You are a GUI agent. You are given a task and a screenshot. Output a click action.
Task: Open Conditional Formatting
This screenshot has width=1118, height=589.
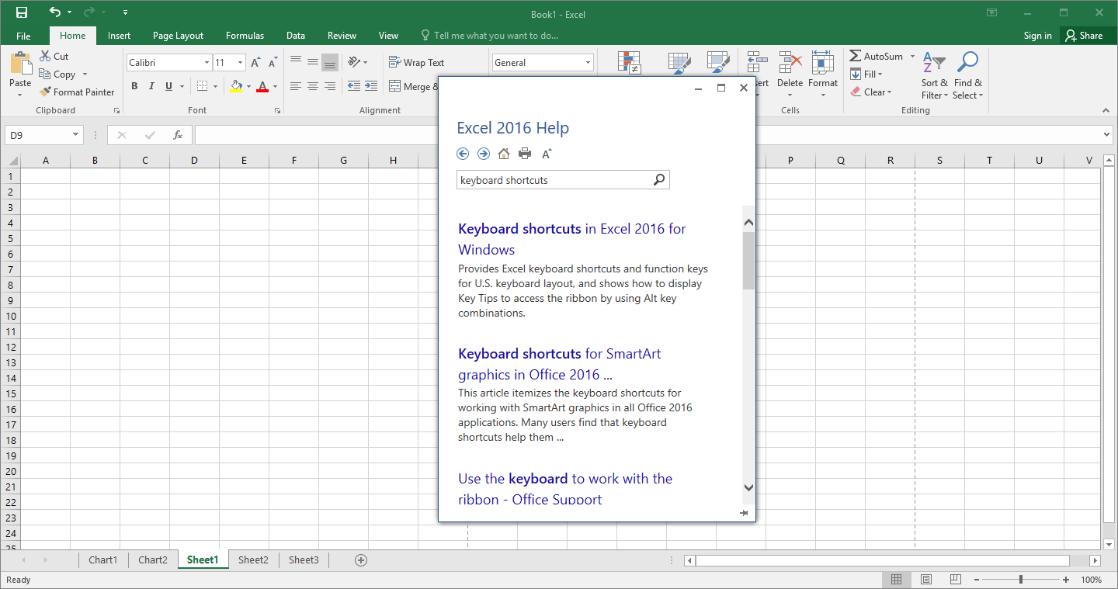[x=629, y=64]
